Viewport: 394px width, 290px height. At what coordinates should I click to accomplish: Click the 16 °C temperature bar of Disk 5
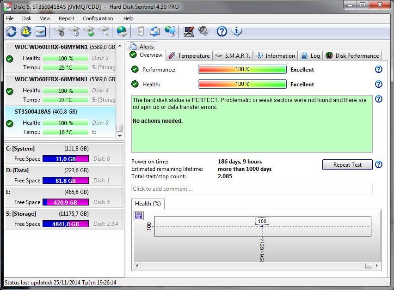click(x=66, y=132)
